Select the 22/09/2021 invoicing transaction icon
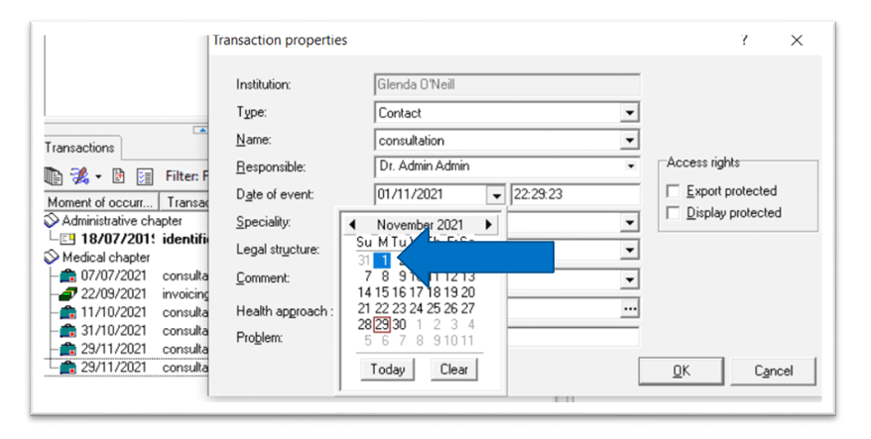Screen dimensions: 871x439 pos(68,293)
